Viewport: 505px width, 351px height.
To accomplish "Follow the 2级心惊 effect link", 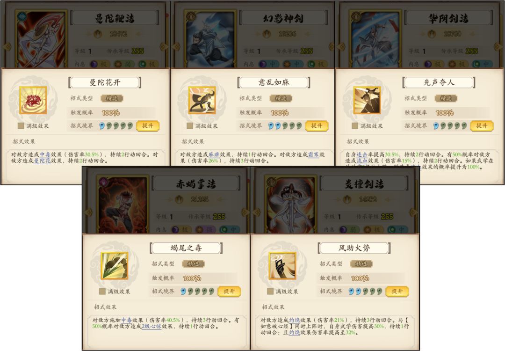I will [151, 326].
